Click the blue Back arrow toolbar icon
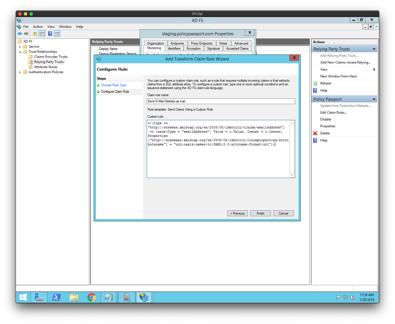 tap(20, 34)
